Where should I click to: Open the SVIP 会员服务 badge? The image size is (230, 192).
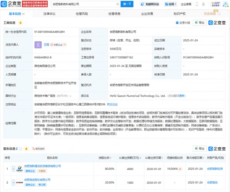click(x=215, y=4)
